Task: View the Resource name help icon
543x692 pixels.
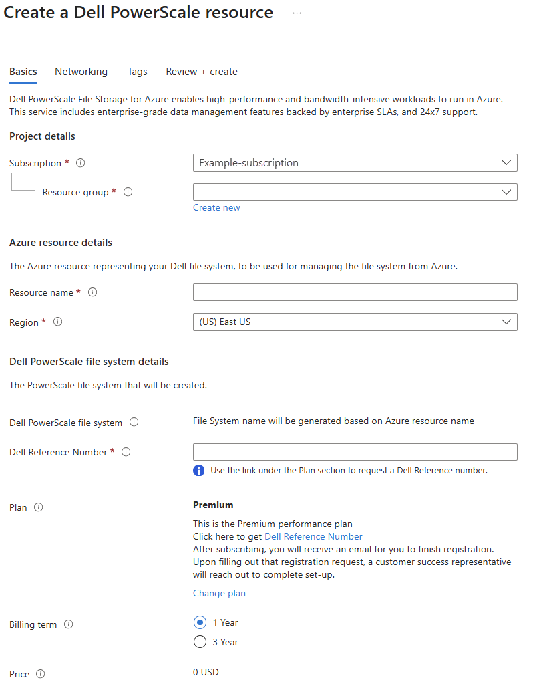Action: pyautogui.click(x=92, y=292)
